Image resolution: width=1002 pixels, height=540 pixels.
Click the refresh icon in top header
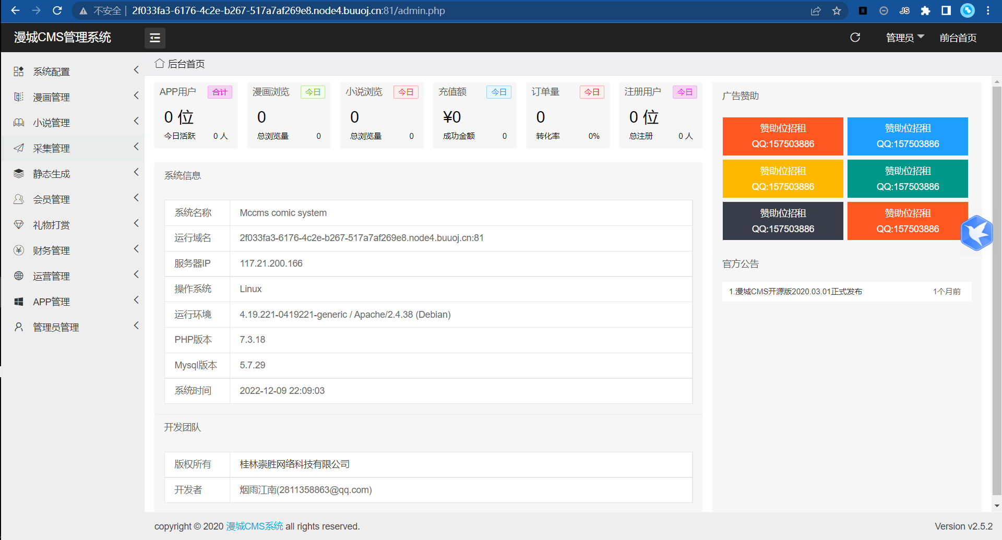[855, 38]
